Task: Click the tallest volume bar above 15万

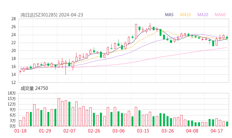Action: 59,112
